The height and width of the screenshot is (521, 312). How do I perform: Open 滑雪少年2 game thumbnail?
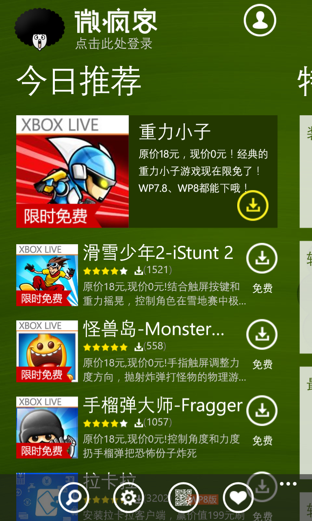[x=47, y=275]
